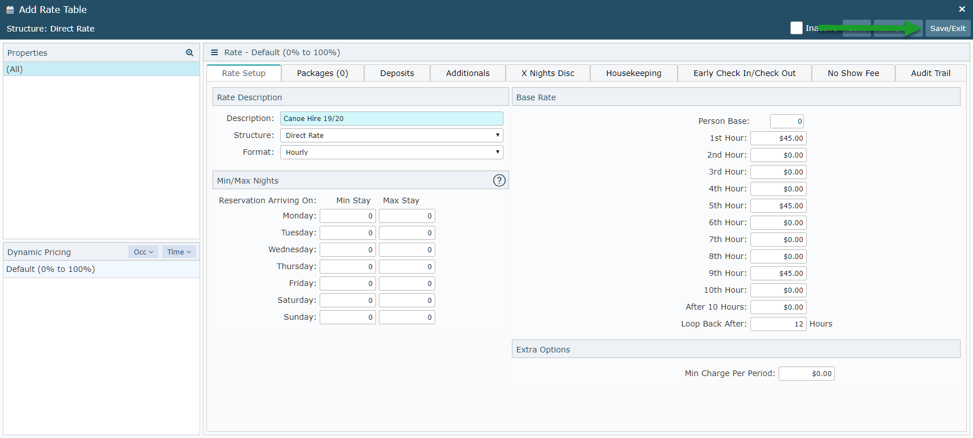Click the Wednesday Min Stay field
Viewport: 973px width, 438px height.
point(347,250)
